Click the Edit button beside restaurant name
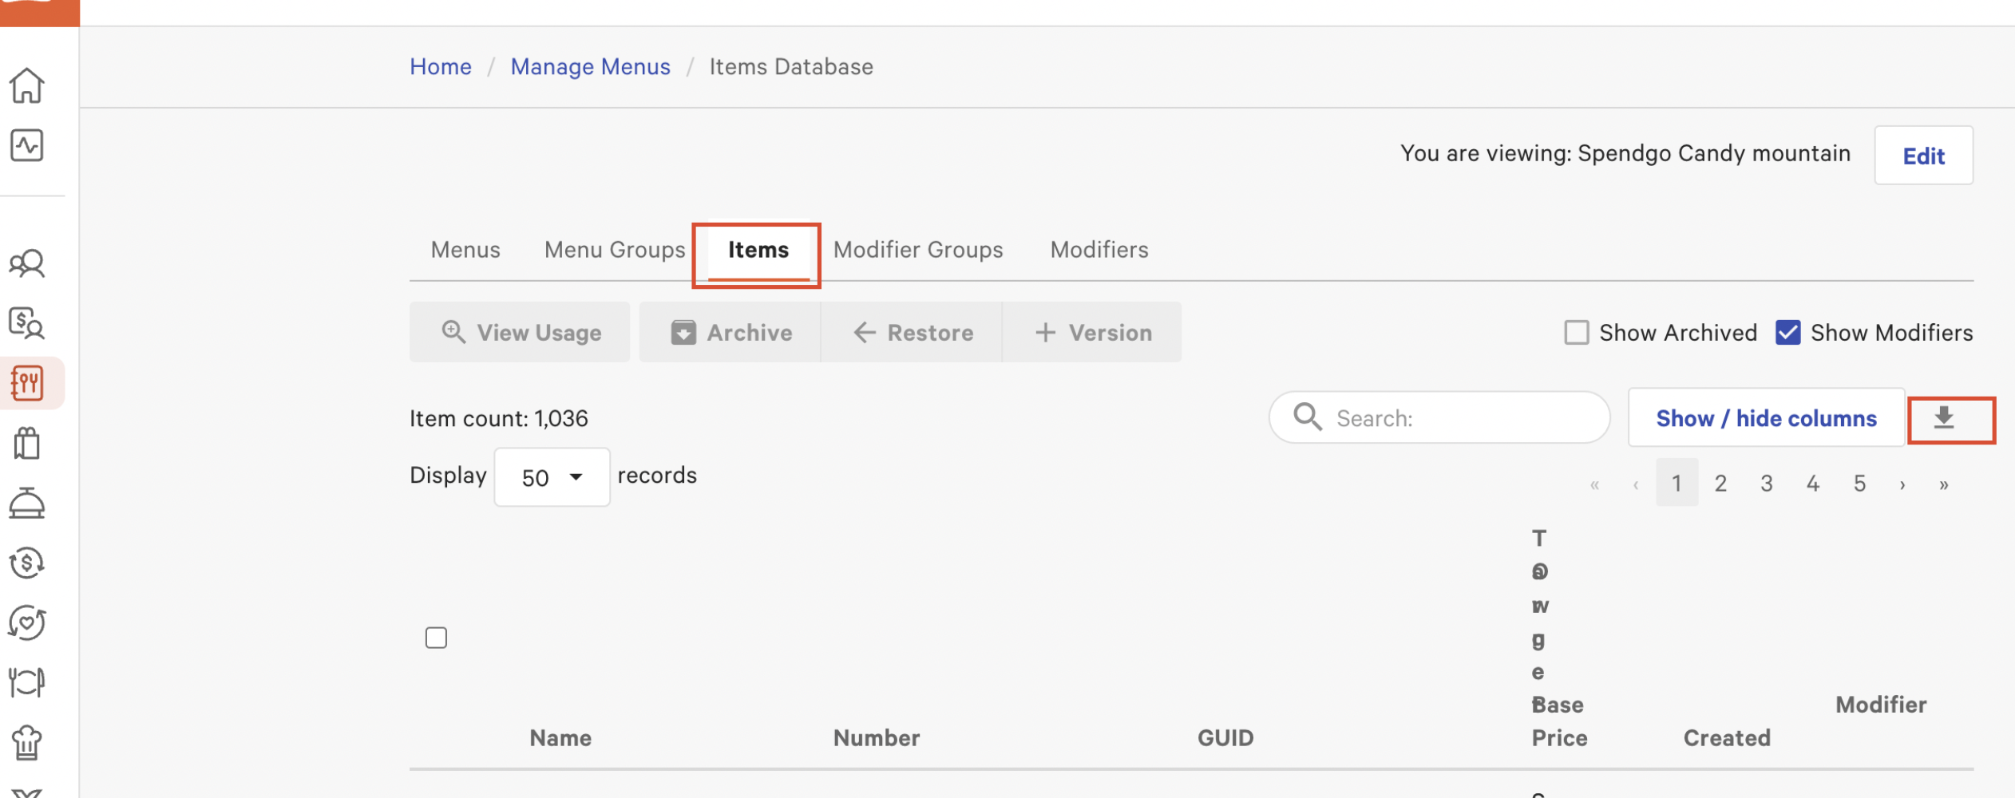The height and width of the screenshot is (798, 2015). (x=1923, y=156)
